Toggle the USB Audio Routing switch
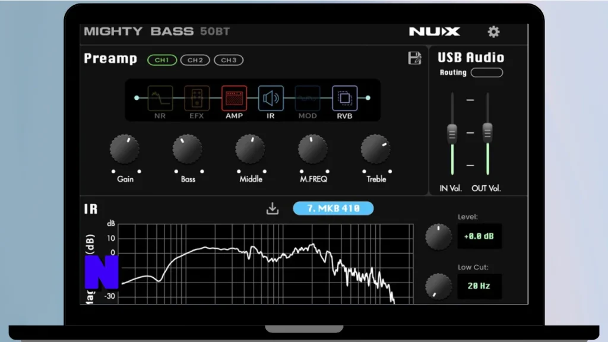This screenshot has width=608, height=342. pyautogui.click(x=487, y=72)
